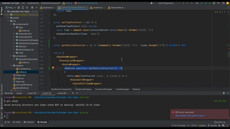
Task: Go to the next highlighted error using the down arrow
Action: pos(228,12)
